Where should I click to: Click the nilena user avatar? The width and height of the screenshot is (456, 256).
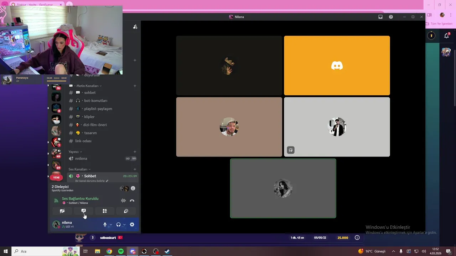[56, 224]
